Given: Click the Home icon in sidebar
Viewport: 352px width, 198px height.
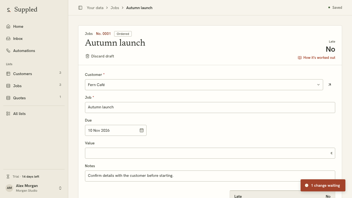Looking at the screenshot, I should point(8,26).
